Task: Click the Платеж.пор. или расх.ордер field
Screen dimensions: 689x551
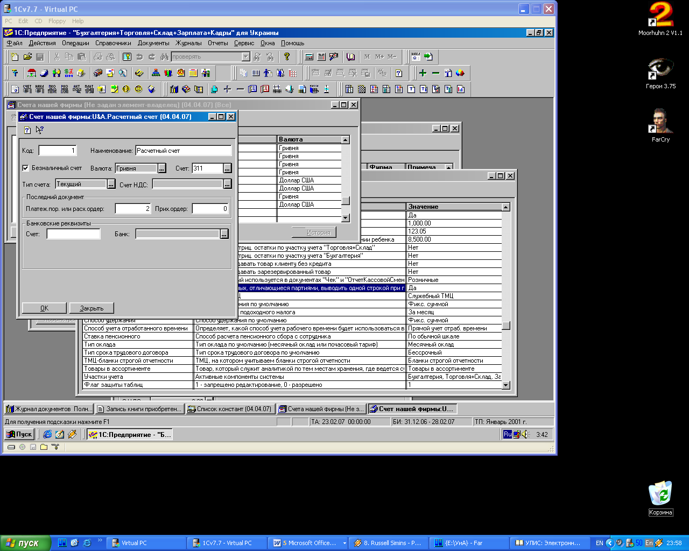Action: coord(133,208)
